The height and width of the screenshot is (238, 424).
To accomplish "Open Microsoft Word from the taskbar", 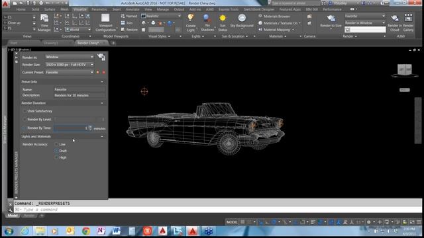I will (x=117, y=231).
